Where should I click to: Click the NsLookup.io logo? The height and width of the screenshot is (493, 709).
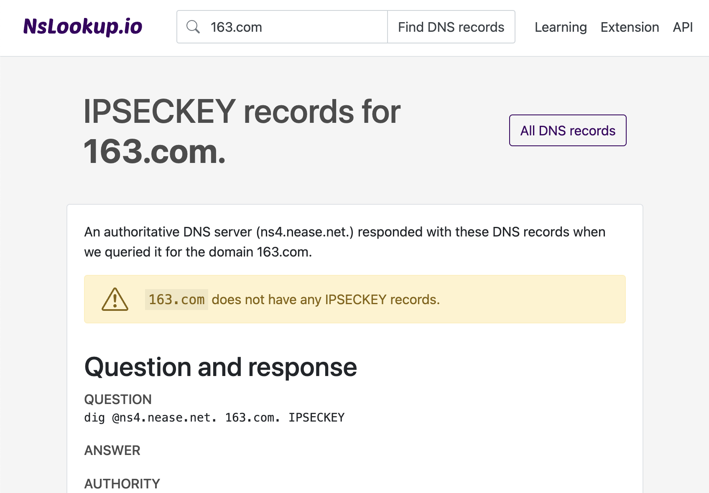coord(83,27)
